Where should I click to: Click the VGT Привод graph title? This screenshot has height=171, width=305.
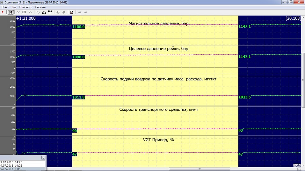click(158, 140)
